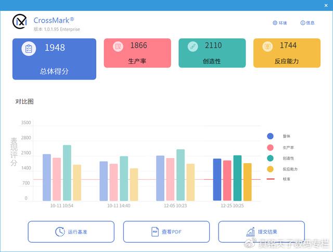
Task: Click the 对比图 heading
Action: pos(24,102)
